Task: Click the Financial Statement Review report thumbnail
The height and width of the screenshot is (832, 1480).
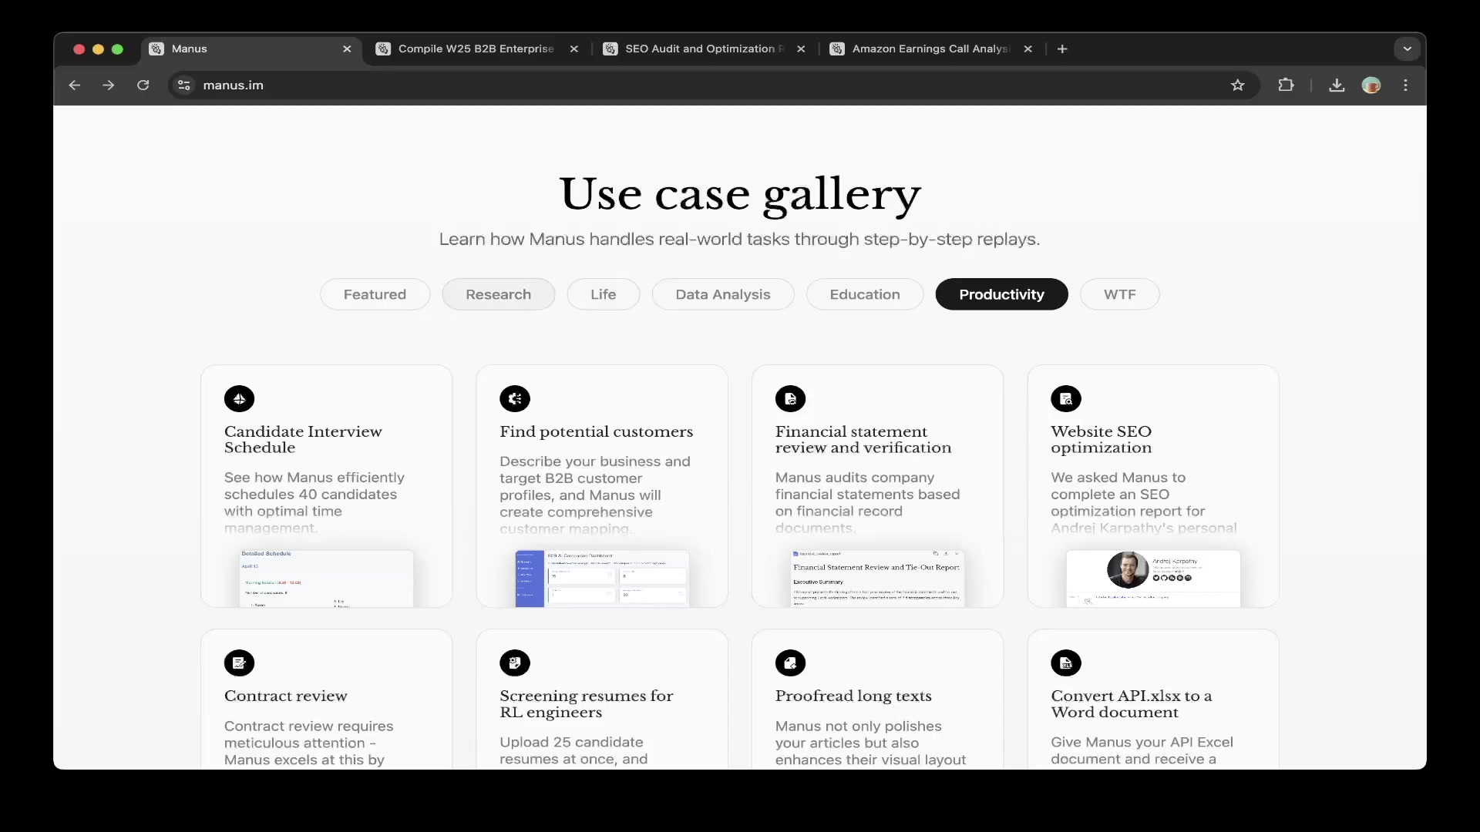Action: (x=877, y=578)
